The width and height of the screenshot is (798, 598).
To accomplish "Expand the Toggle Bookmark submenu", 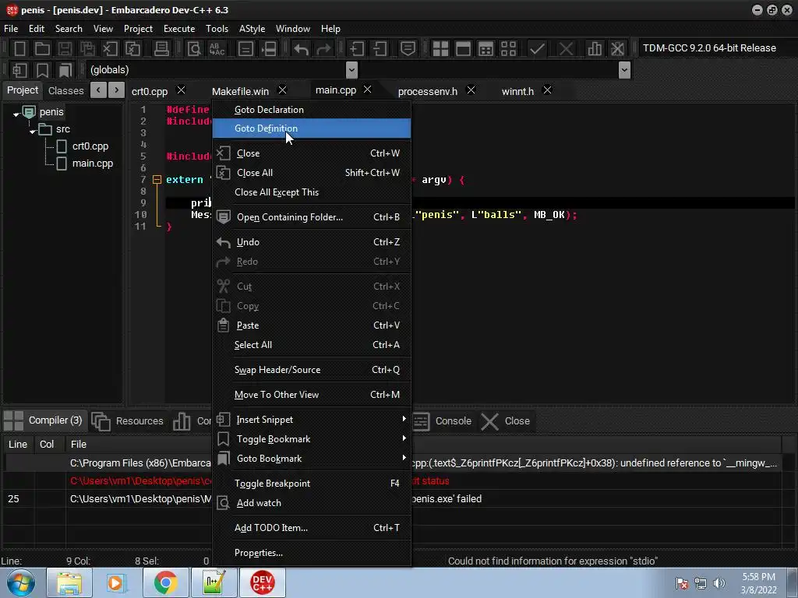I will (312, 439).
